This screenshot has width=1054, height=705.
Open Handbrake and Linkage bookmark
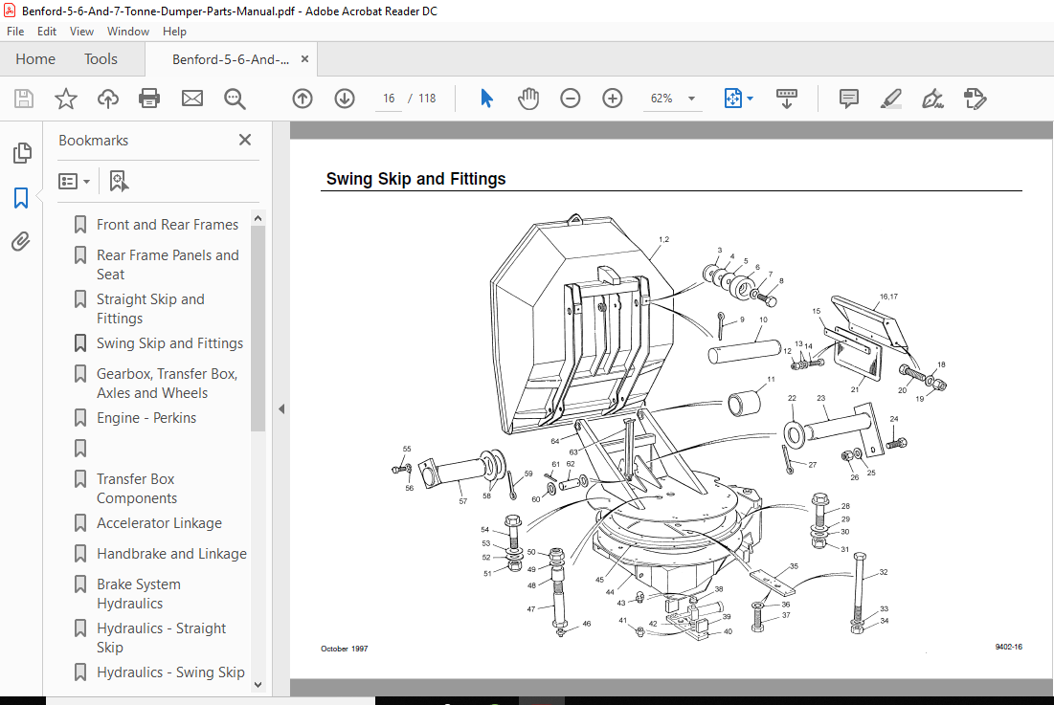click(171, 553)
